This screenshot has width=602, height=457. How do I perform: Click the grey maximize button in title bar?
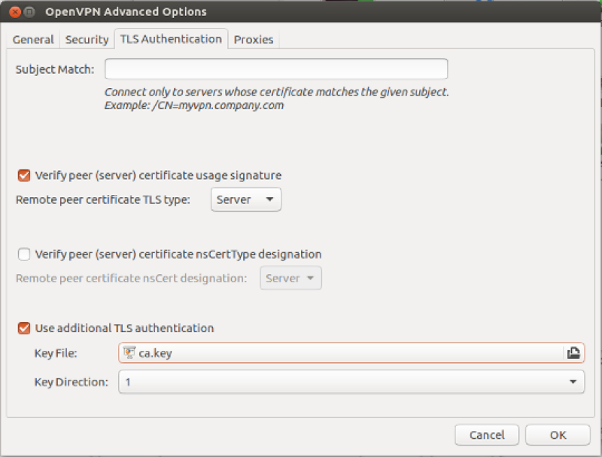(28, 12)
